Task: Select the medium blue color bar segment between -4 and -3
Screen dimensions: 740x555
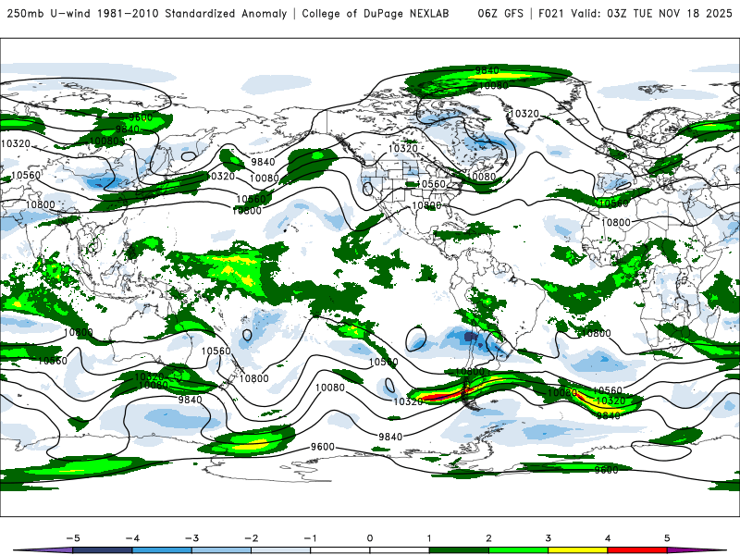Action: coord(162,550)
